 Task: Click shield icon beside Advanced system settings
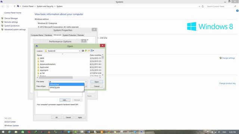pos(2,29)
